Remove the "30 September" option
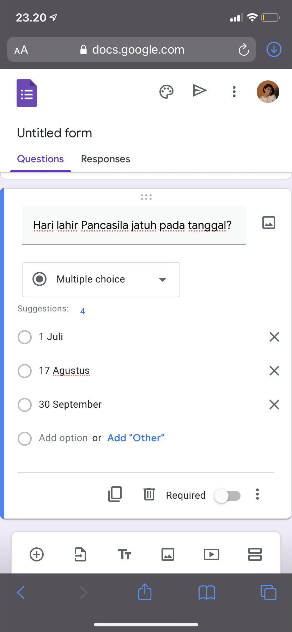292x632 pixels. (x=274, y=405)
